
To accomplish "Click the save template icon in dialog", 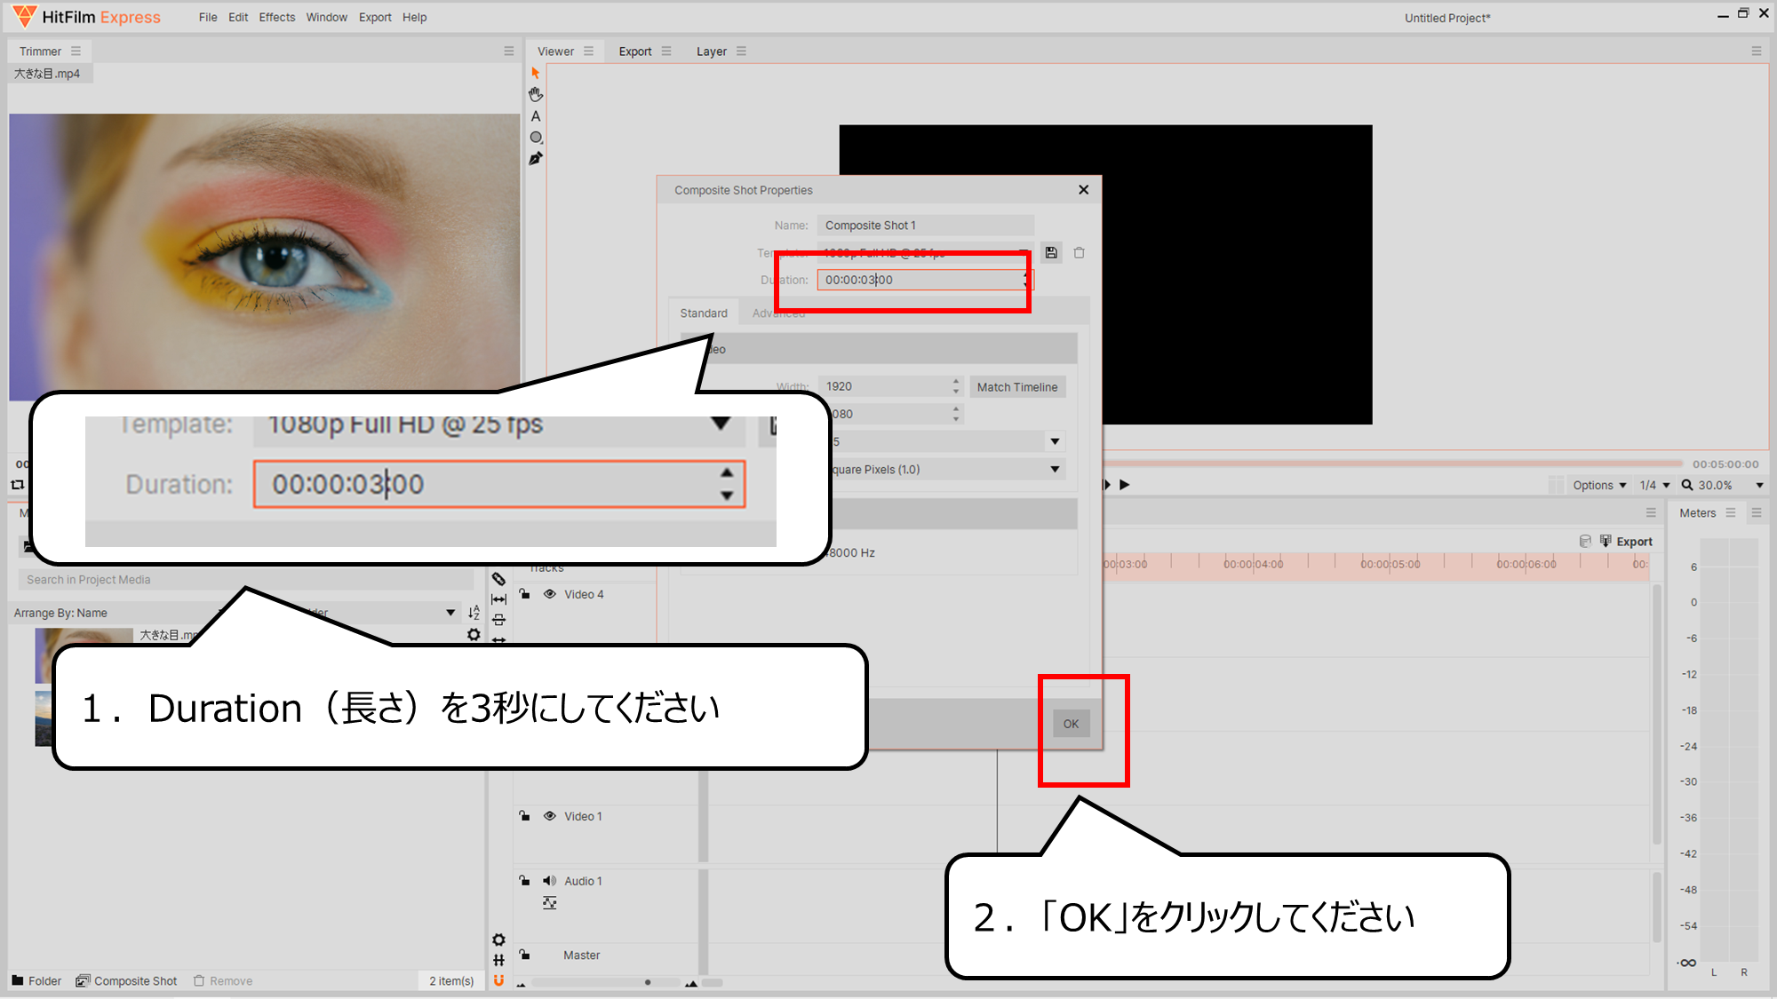I will (1051, 253).
